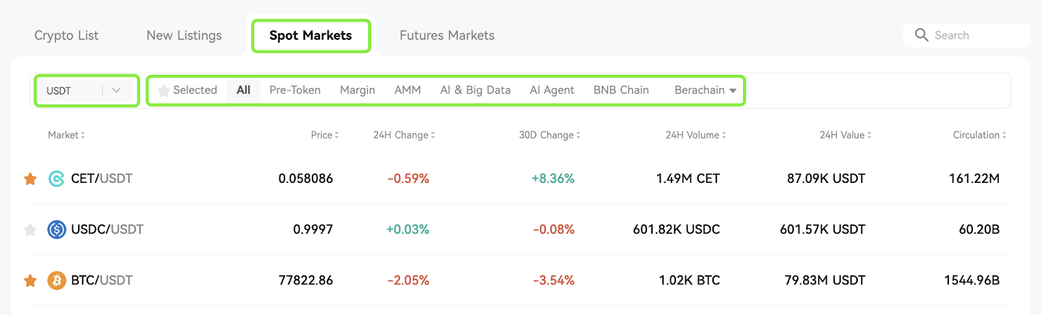The image size is (1042, 315).
Task: Expand the Berachain category dropdown
Action: pos(705,90)
